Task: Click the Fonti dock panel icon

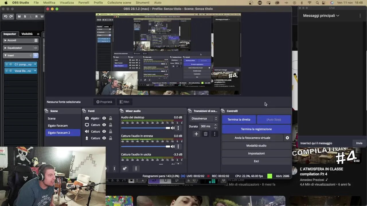Action: [x=84, y=111]
